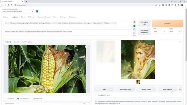This screenshot has height=105, width=187.
Task: Open the MetaMask fox extension
Action: 163,5
